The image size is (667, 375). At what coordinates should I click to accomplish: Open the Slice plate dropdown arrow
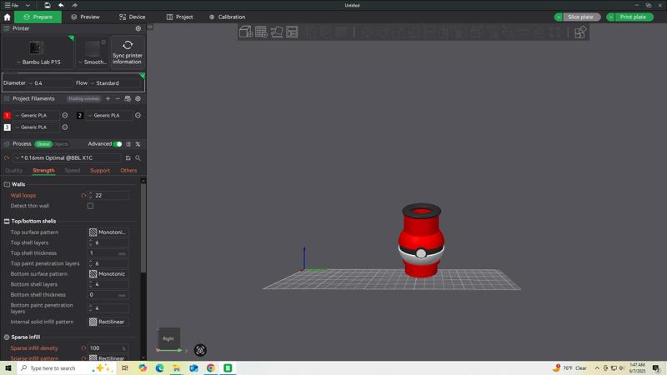click(x=559, y=17)
